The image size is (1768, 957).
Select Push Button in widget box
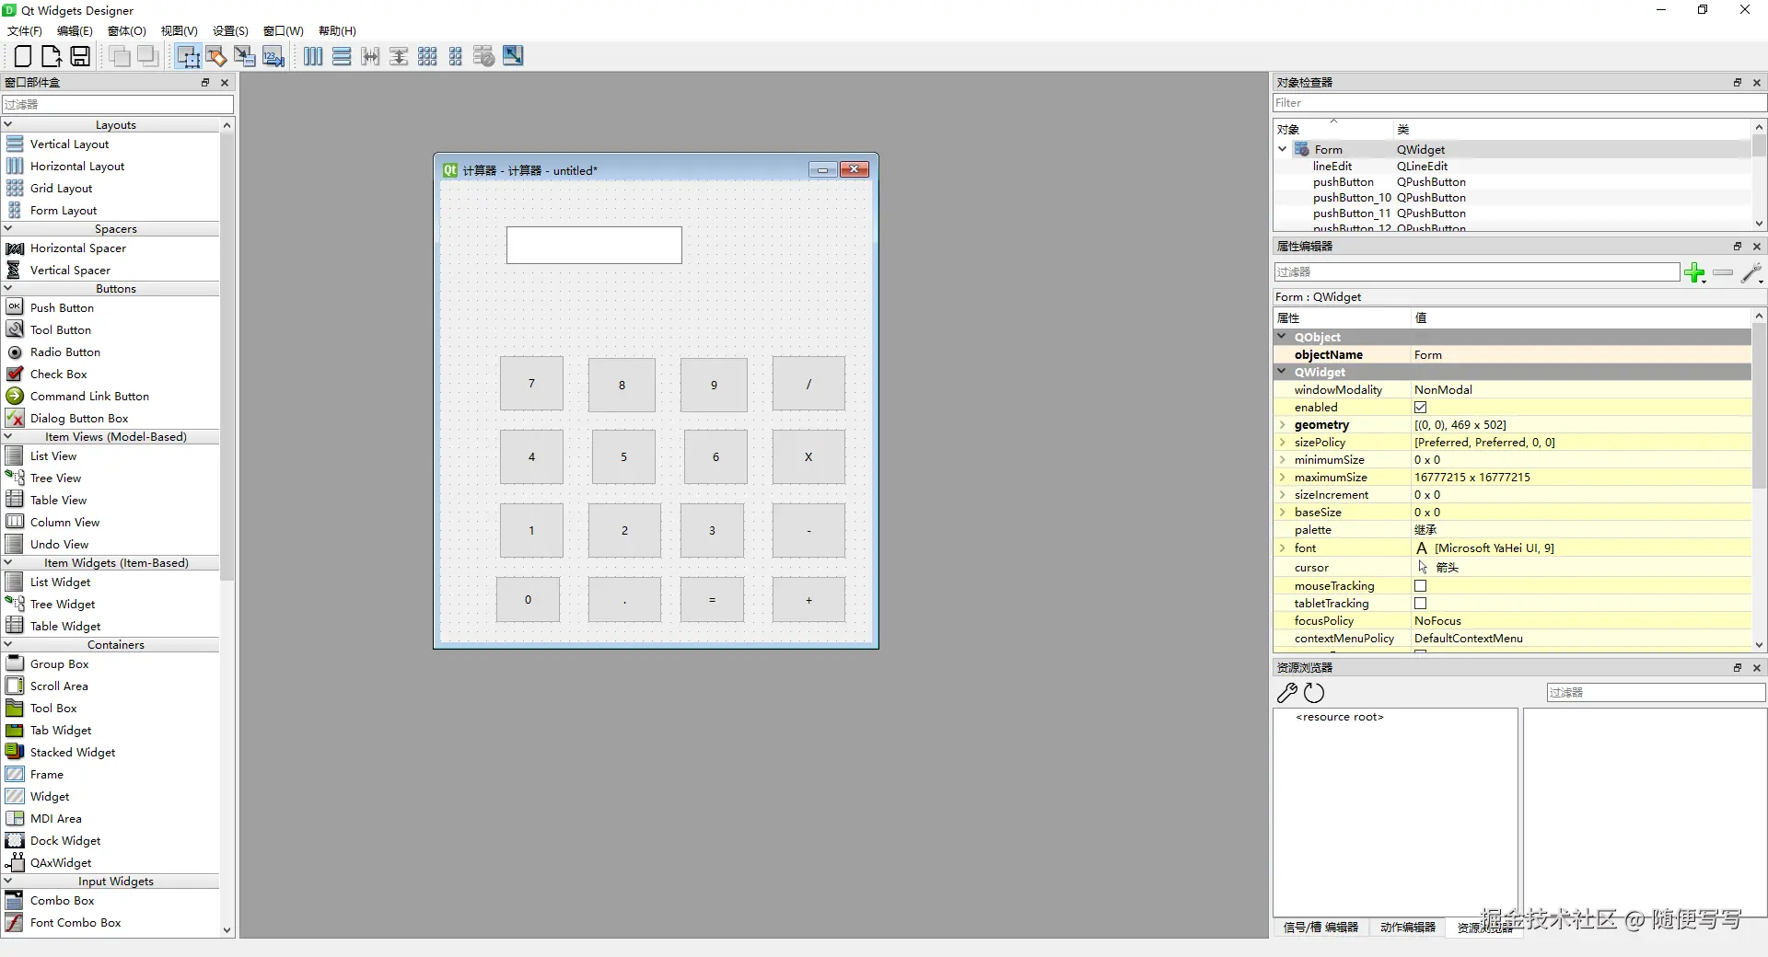click(x=62, y=307)
